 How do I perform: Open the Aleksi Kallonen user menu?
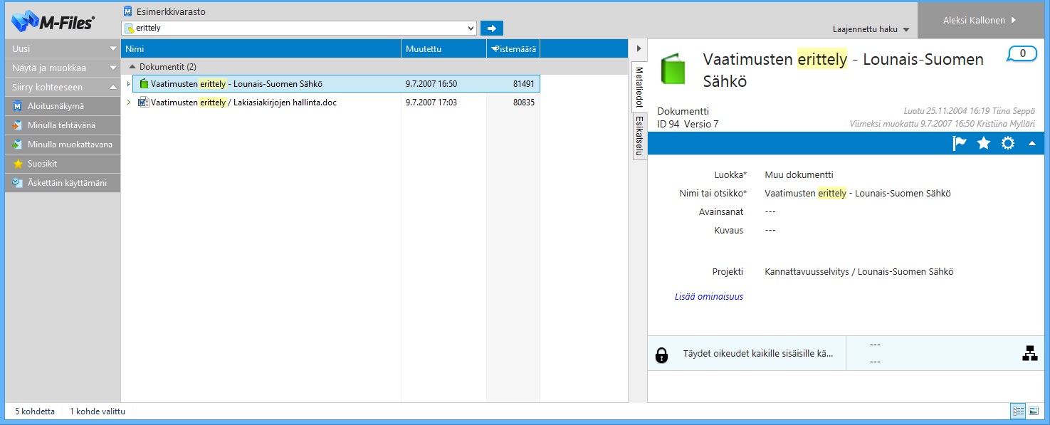pyautogui.click(x=979, y=20)
